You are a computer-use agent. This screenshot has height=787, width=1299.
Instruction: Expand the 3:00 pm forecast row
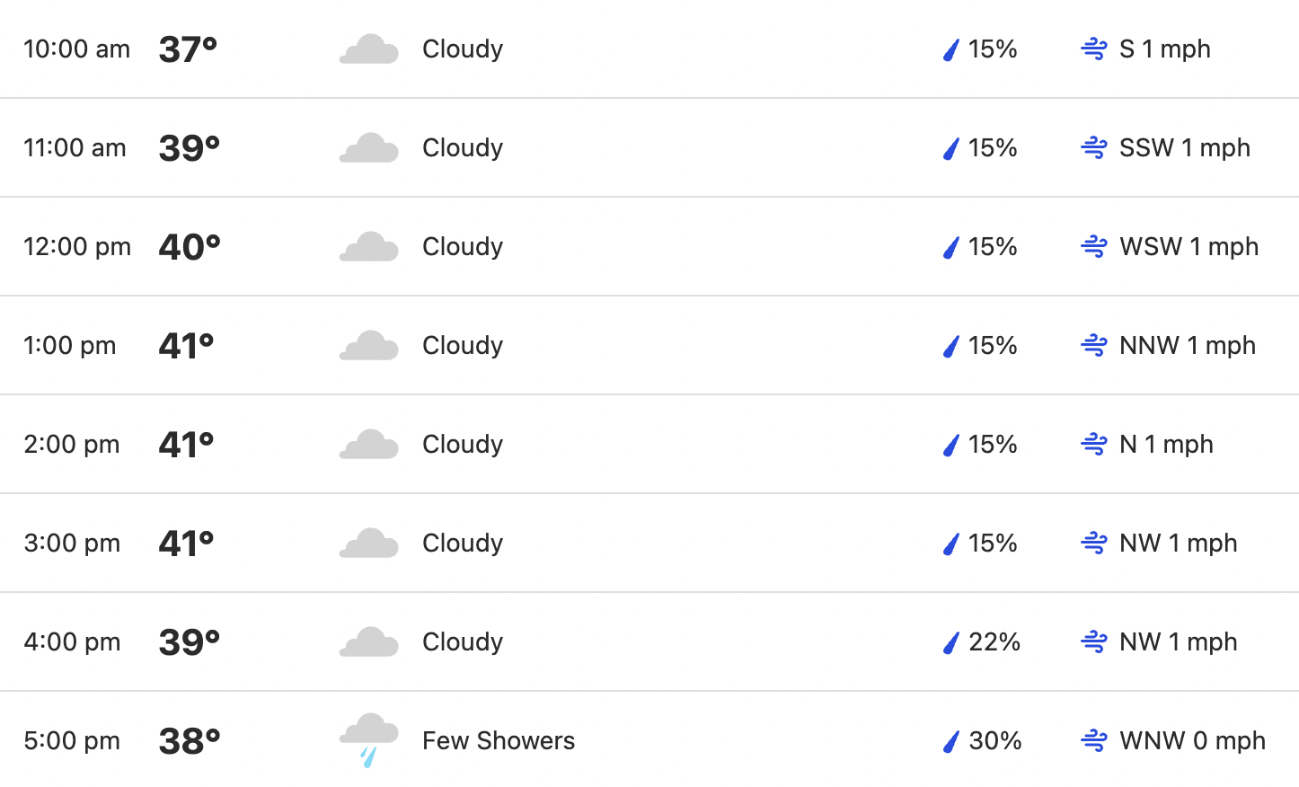point(649,543)
